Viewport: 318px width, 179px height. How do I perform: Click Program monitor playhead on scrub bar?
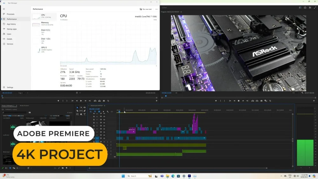tap(166, 96)
